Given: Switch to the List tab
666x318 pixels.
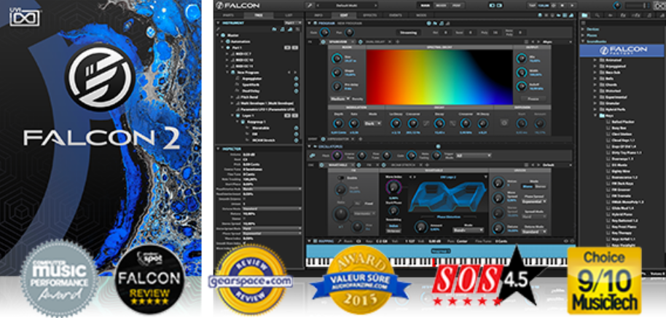Looking at the screenshot, I should (289, 15).
